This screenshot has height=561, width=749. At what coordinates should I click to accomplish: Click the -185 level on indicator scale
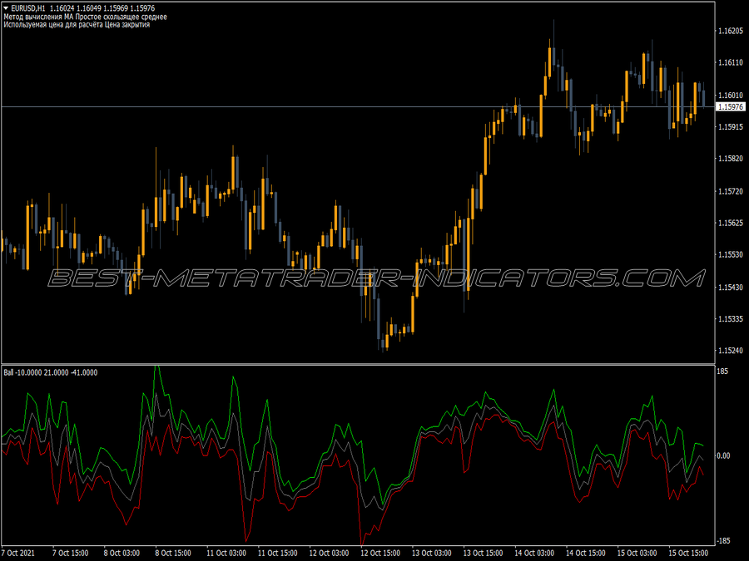pos(723,541)
